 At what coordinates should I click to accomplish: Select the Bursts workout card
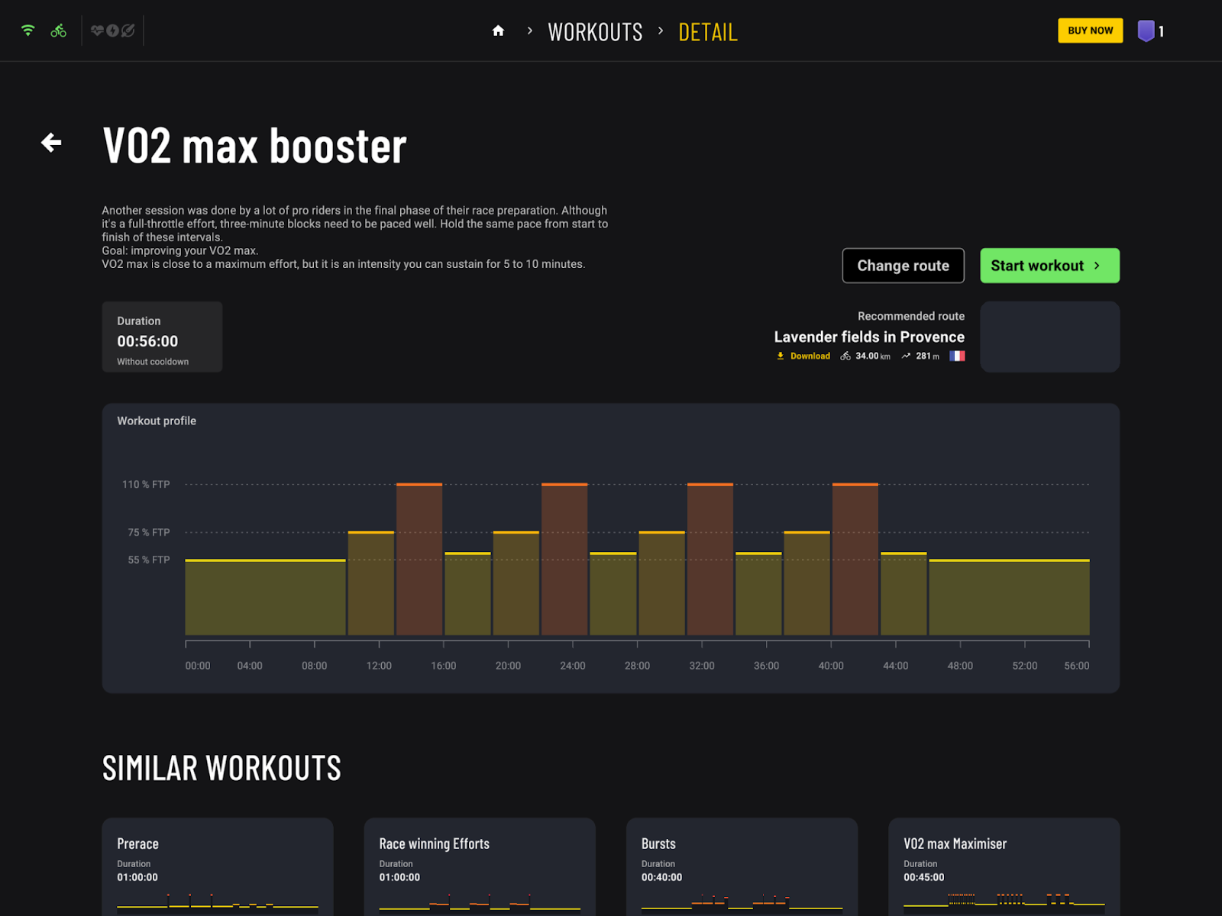point(742,866)
